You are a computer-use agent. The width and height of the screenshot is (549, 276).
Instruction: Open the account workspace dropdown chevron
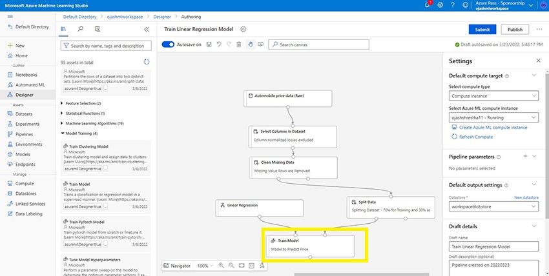click(531, 5)
